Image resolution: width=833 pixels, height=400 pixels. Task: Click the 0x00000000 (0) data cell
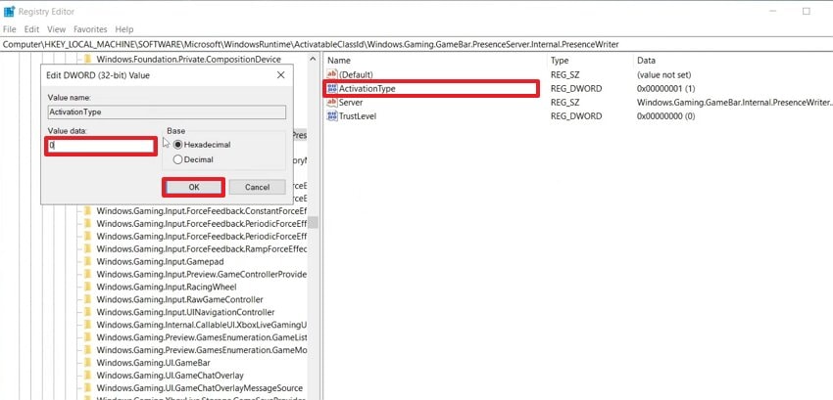[x=665, y=116]
